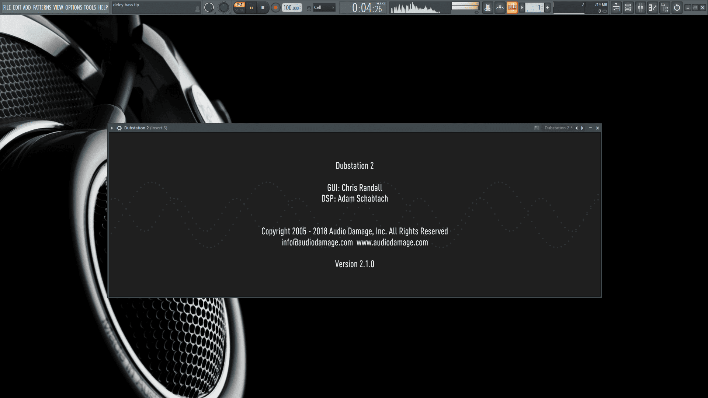Open the TOOLS menu
This screenshot has height=398, width=708.
tap(90, 7)
